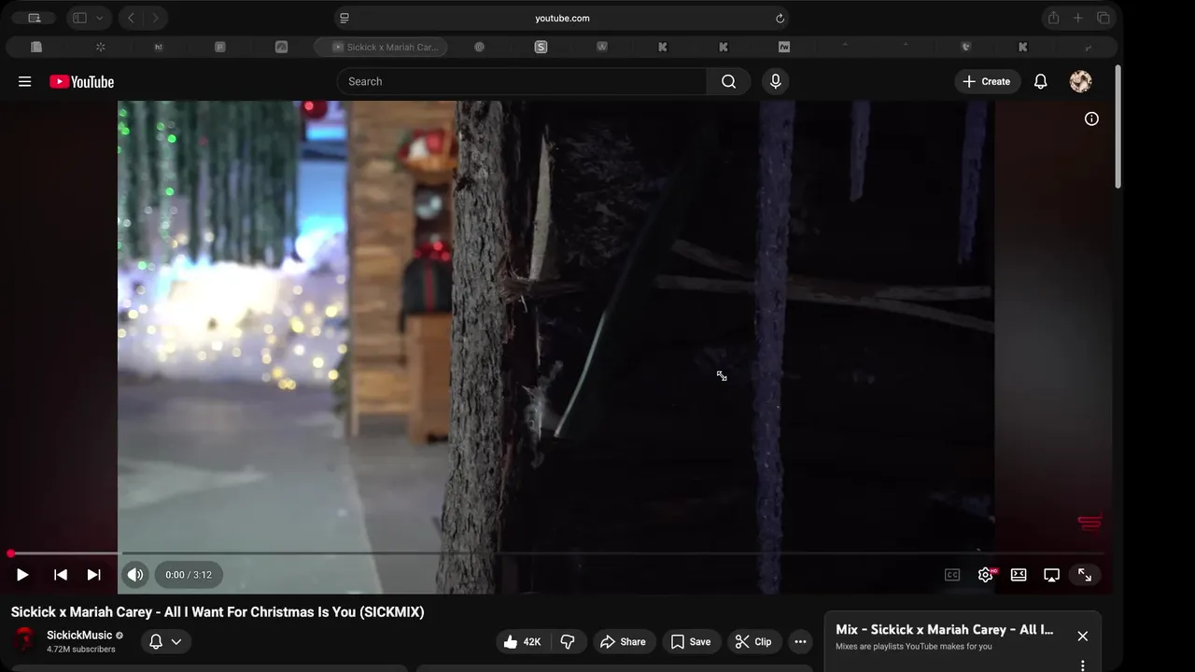This screenshot has width=1195, height=672.
Task: Dislike the video
Action: tap(567, 641)
